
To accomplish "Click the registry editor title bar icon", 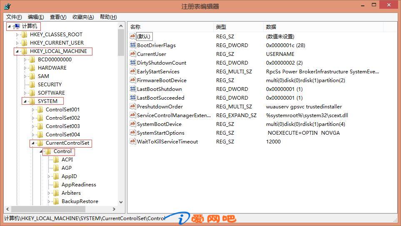I will point(7,6).
